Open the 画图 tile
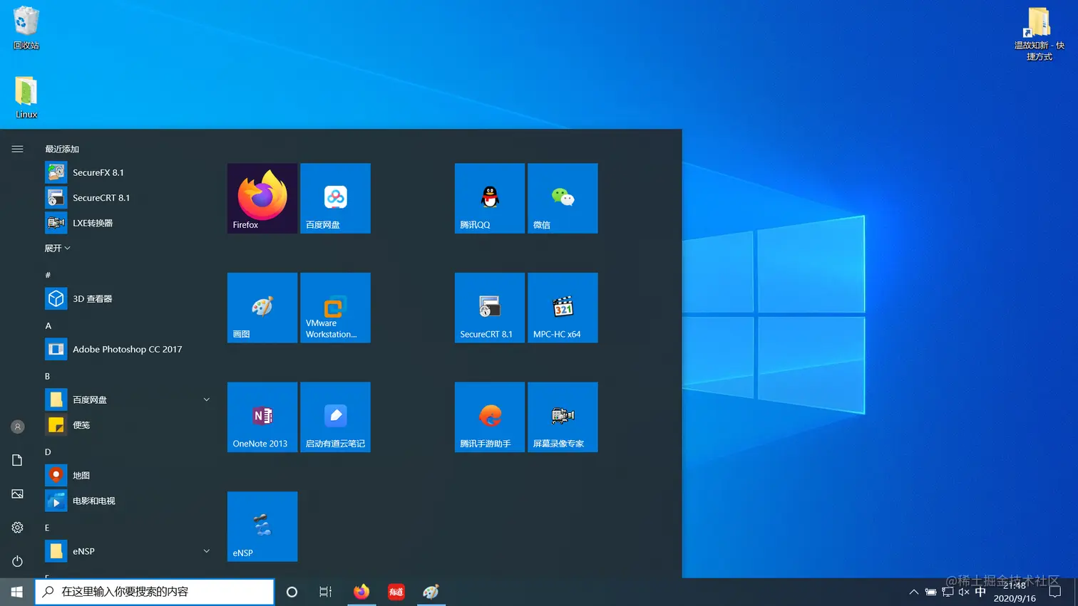1078x606 pixels. point(262,308)
